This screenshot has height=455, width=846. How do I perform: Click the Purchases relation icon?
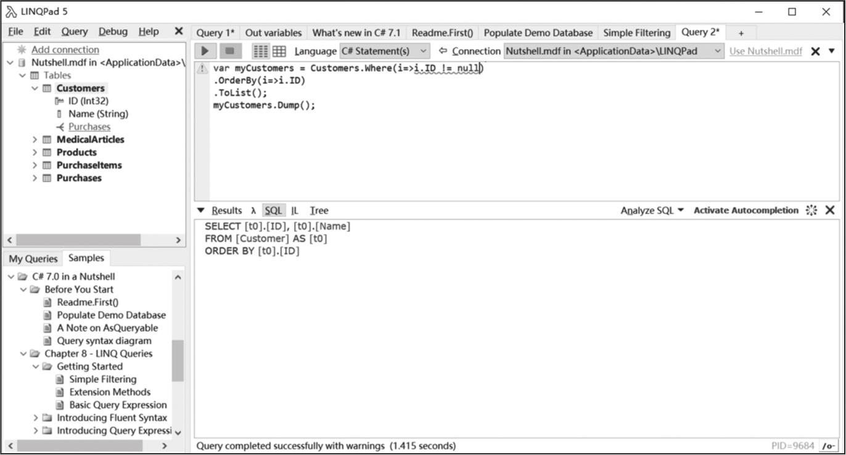click(60, 127)
